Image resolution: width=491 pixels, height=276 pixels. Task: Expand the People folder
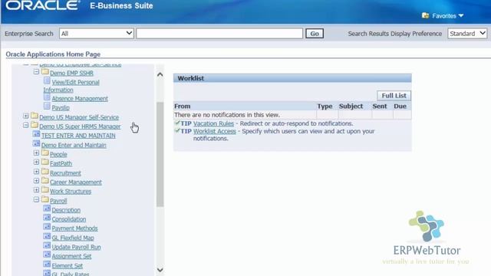tap(36, 153)
